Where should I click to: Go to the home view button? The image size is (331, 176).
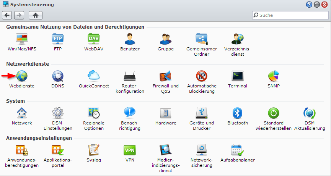[36, 15]
